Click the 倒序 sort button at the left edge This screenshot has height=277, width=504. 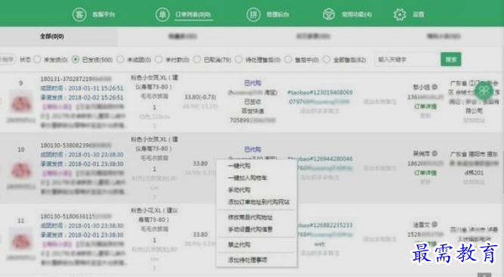click(7, 59)
